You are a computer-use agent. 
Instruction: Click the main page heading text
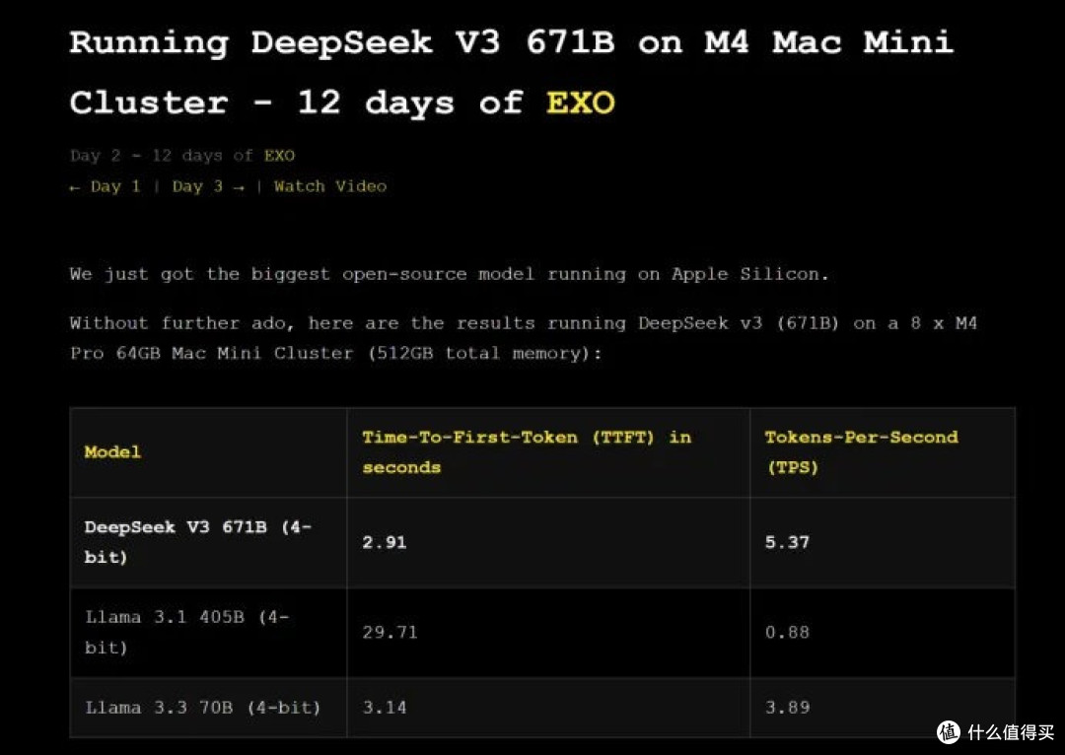[512, 73]
